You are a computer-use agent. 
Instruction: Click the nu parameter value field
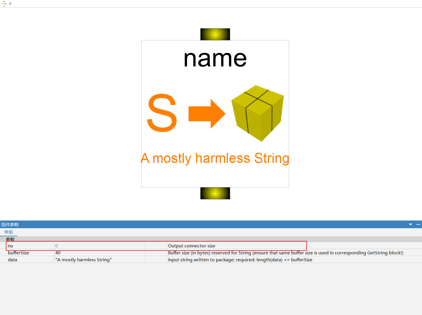(x=100, y=246)
